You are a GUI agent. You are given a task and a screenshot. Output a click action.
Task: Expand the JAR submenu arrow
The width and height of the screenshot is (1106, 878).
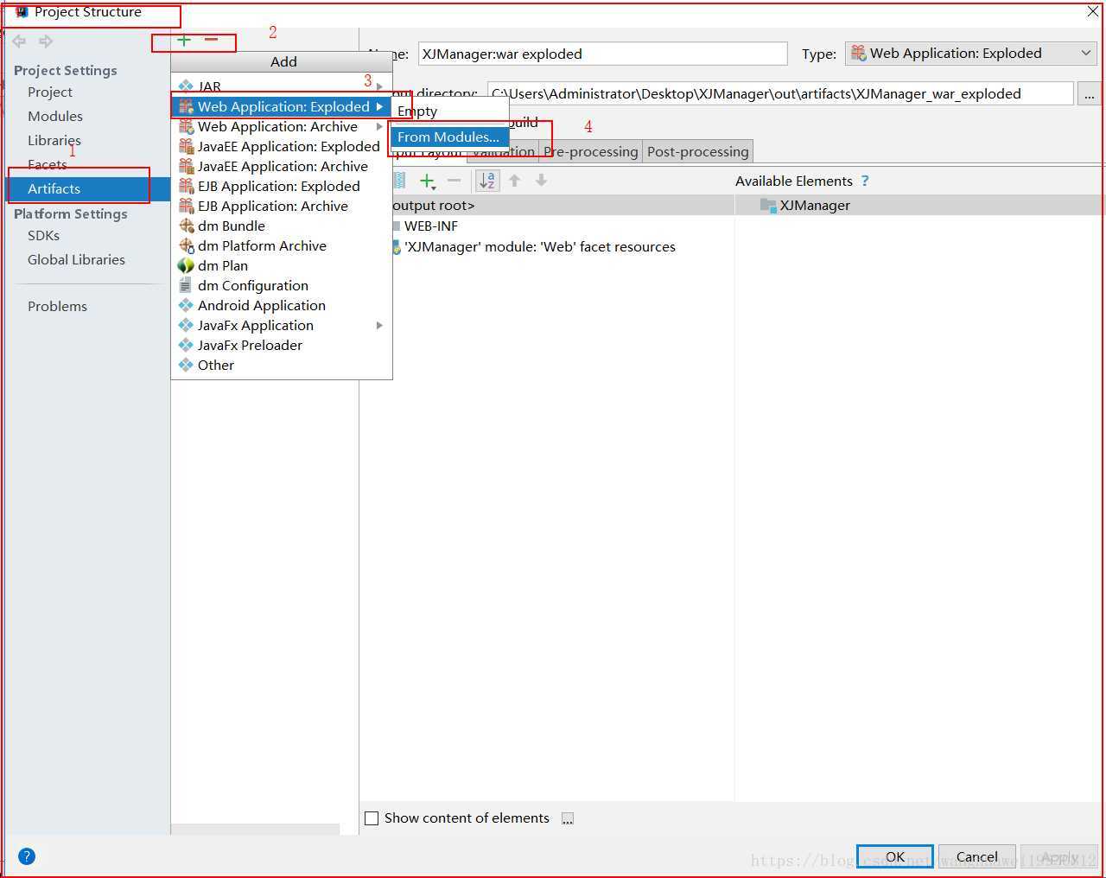pos(379,86)
